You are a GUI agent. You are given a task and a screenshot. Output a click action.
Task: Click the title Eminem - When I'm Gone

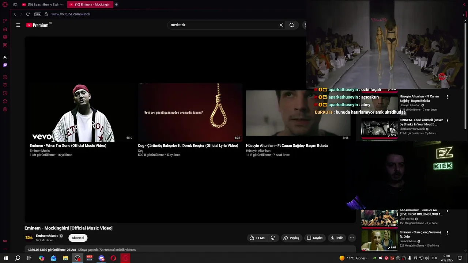pyautogui.click(x=68, y=146)
